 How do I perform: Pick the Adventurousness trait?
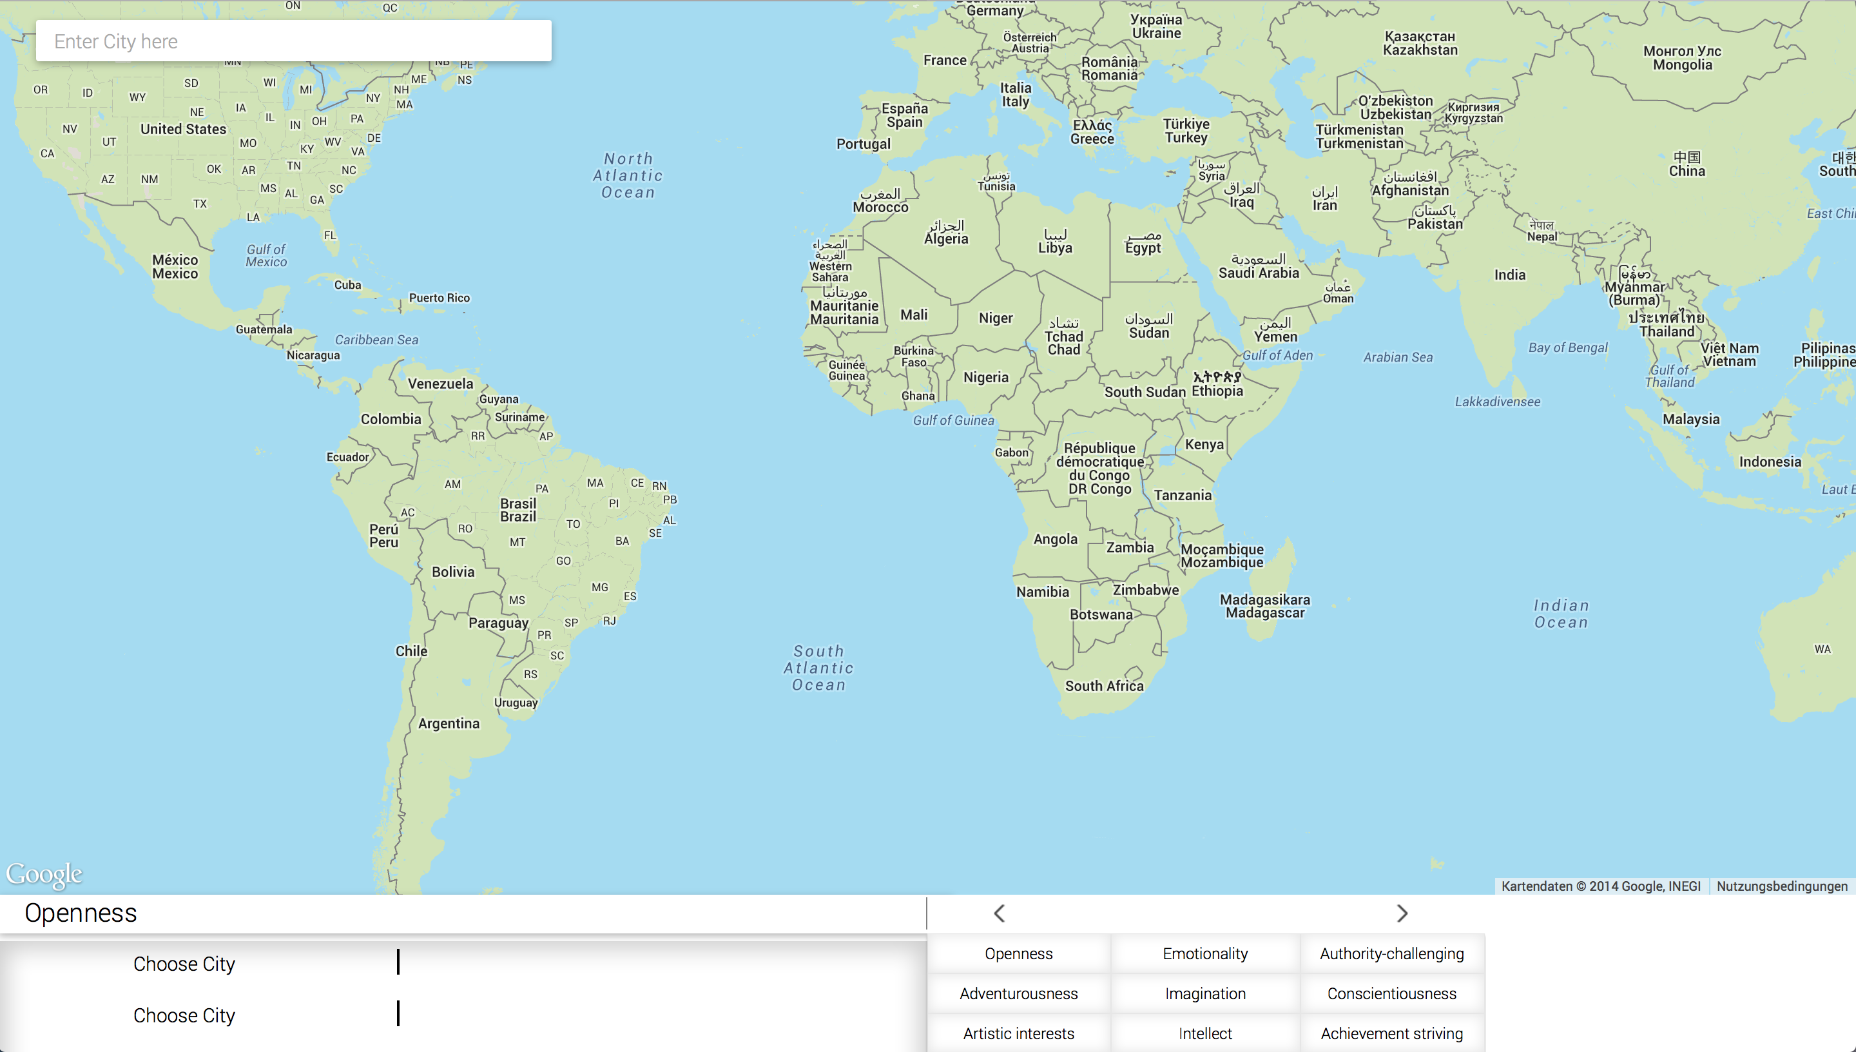pos(1018,993)
